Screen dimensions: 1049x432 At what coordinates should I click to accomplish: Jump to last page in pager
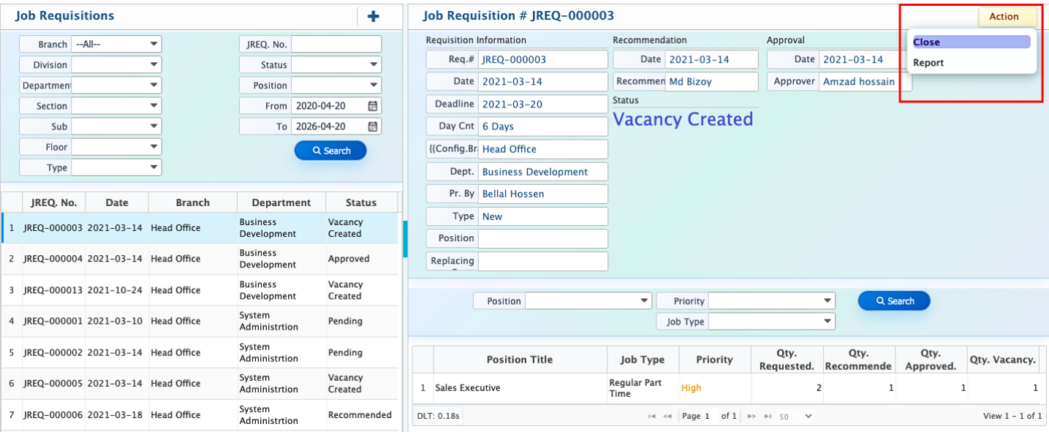(x=767, y=417)
